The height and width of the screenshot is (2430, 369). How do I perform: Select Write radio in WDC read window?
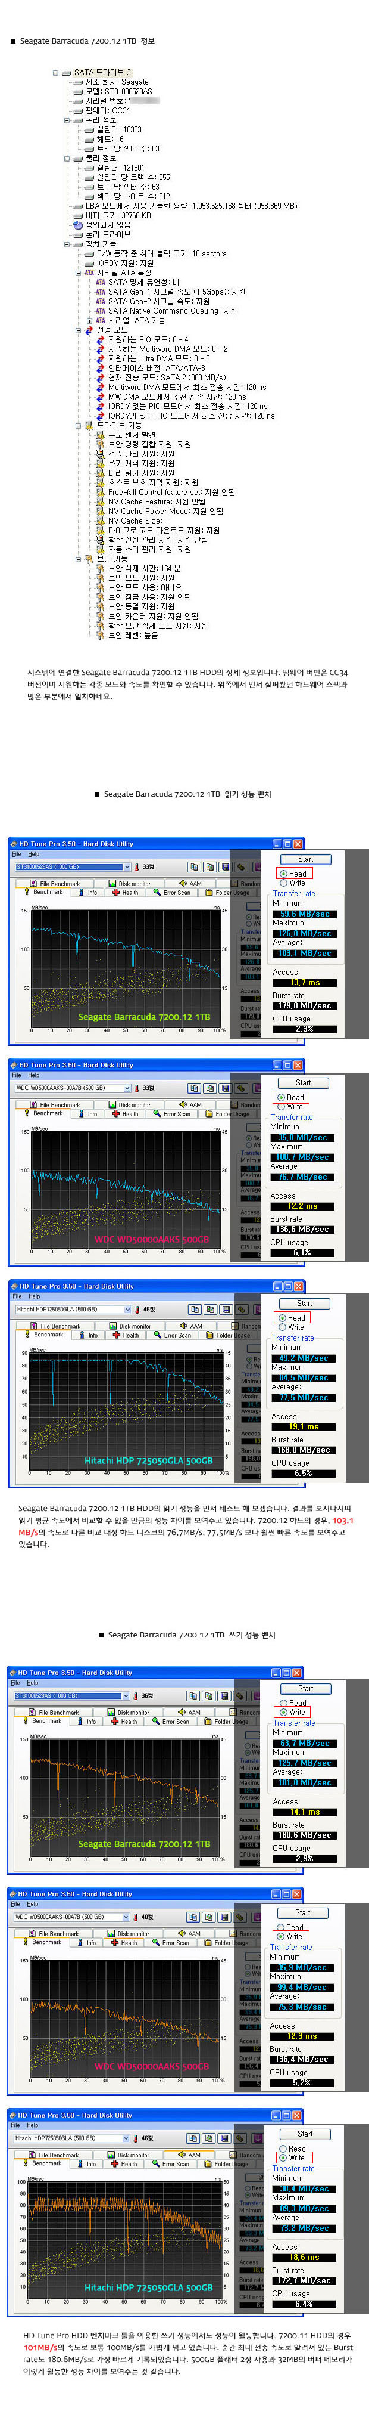click(282, 1107)
